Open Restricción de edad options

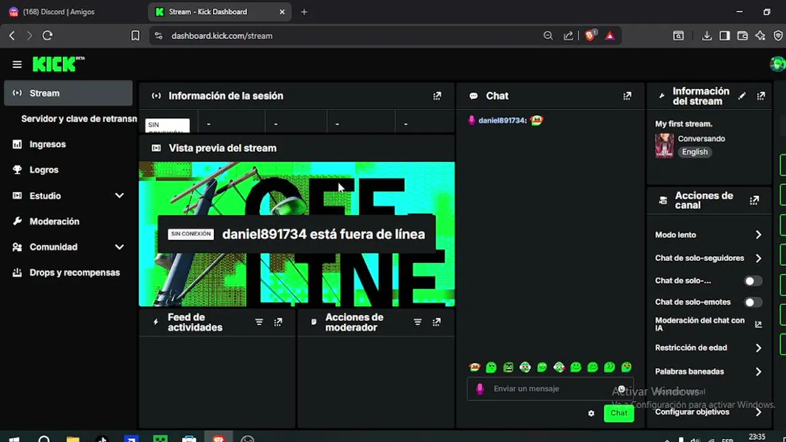pyautogui.click(x=709, y=347)
